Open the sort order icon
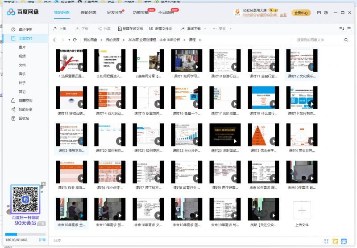357x248 pixels. tap(341, 28)
